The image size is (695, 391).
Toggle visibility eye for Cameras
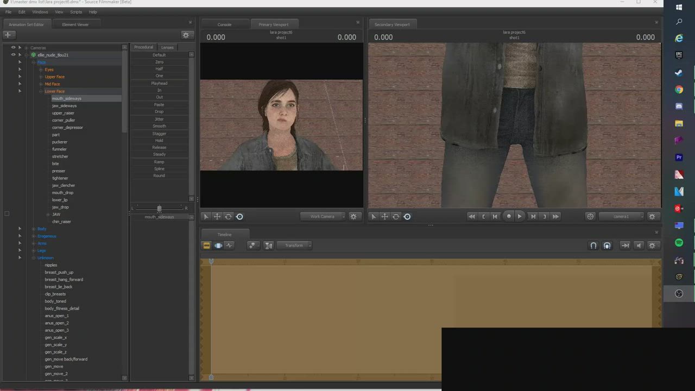[x=13, y=48]
